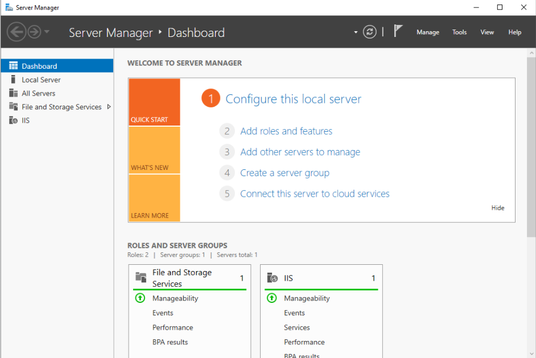Click Add roles and features link
Image resolution: width=536 pixels, height=358 pixels.
pos(286,131)
